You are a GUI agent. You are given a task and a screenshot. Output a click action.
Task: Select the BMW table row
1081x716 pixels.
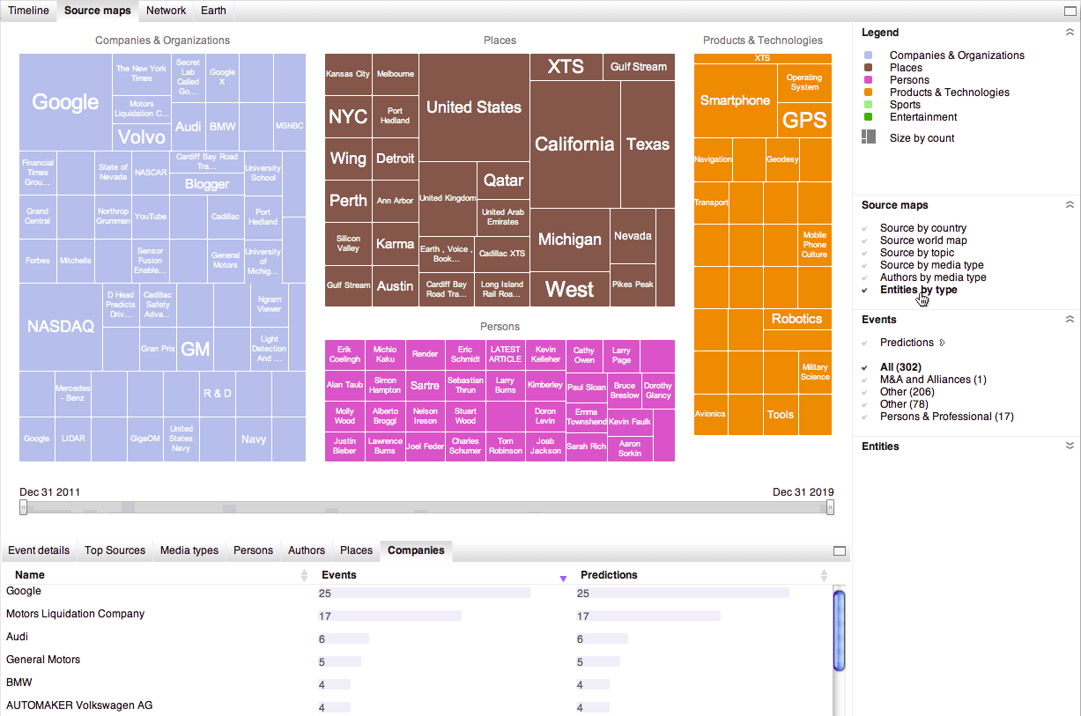(x=416, y=683)
